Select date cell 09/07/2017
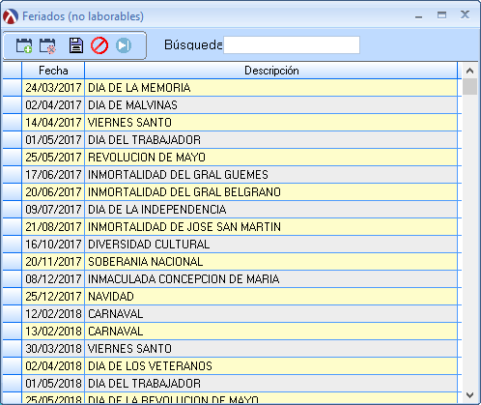This screenshot has width=481, height=405. (53, 210)
